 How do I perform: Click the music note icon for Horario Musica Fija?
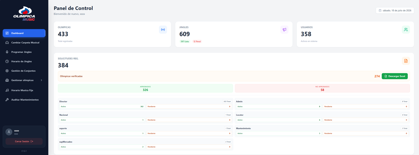pos(7,90)
